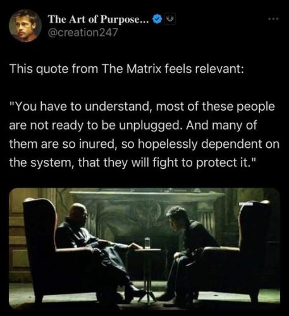Click the affiliate badge beside verified checkmark
This screenshot has height=316, width=289.
point(169,20)
